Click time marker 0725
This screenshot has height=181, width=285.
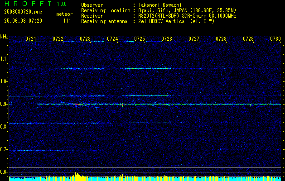[140, 38]
